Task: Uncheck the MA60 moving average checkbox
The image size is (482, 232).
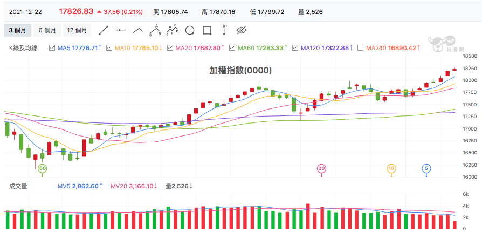Action: [232, 48]
